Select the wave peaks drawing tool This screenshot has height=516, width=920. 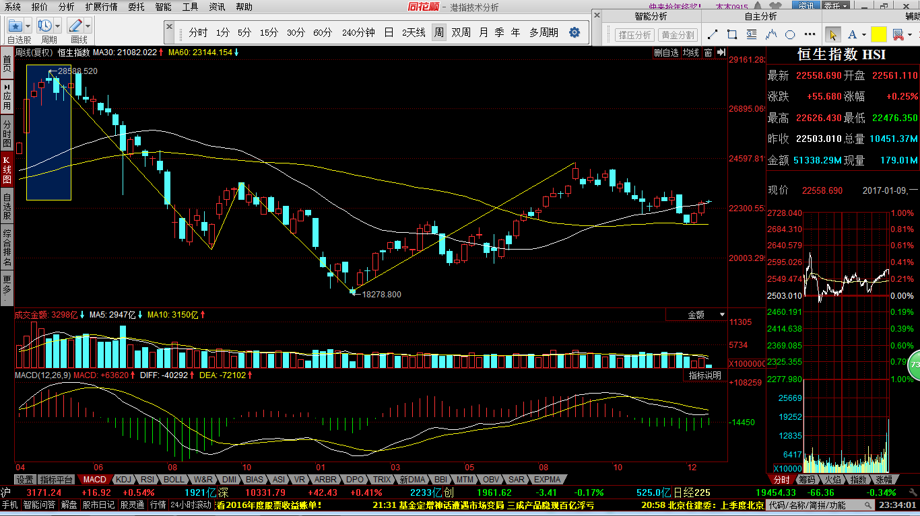pos(772,34)
